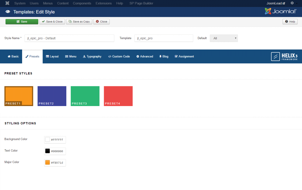Switch to the Assignment tab
Image resolution: width=302 pixels, height=190 pixels.
184,56
